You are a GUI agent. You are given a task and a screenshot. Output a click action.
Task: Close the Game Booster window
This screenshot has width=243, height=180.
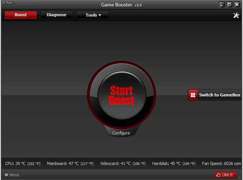pos(237,5)
